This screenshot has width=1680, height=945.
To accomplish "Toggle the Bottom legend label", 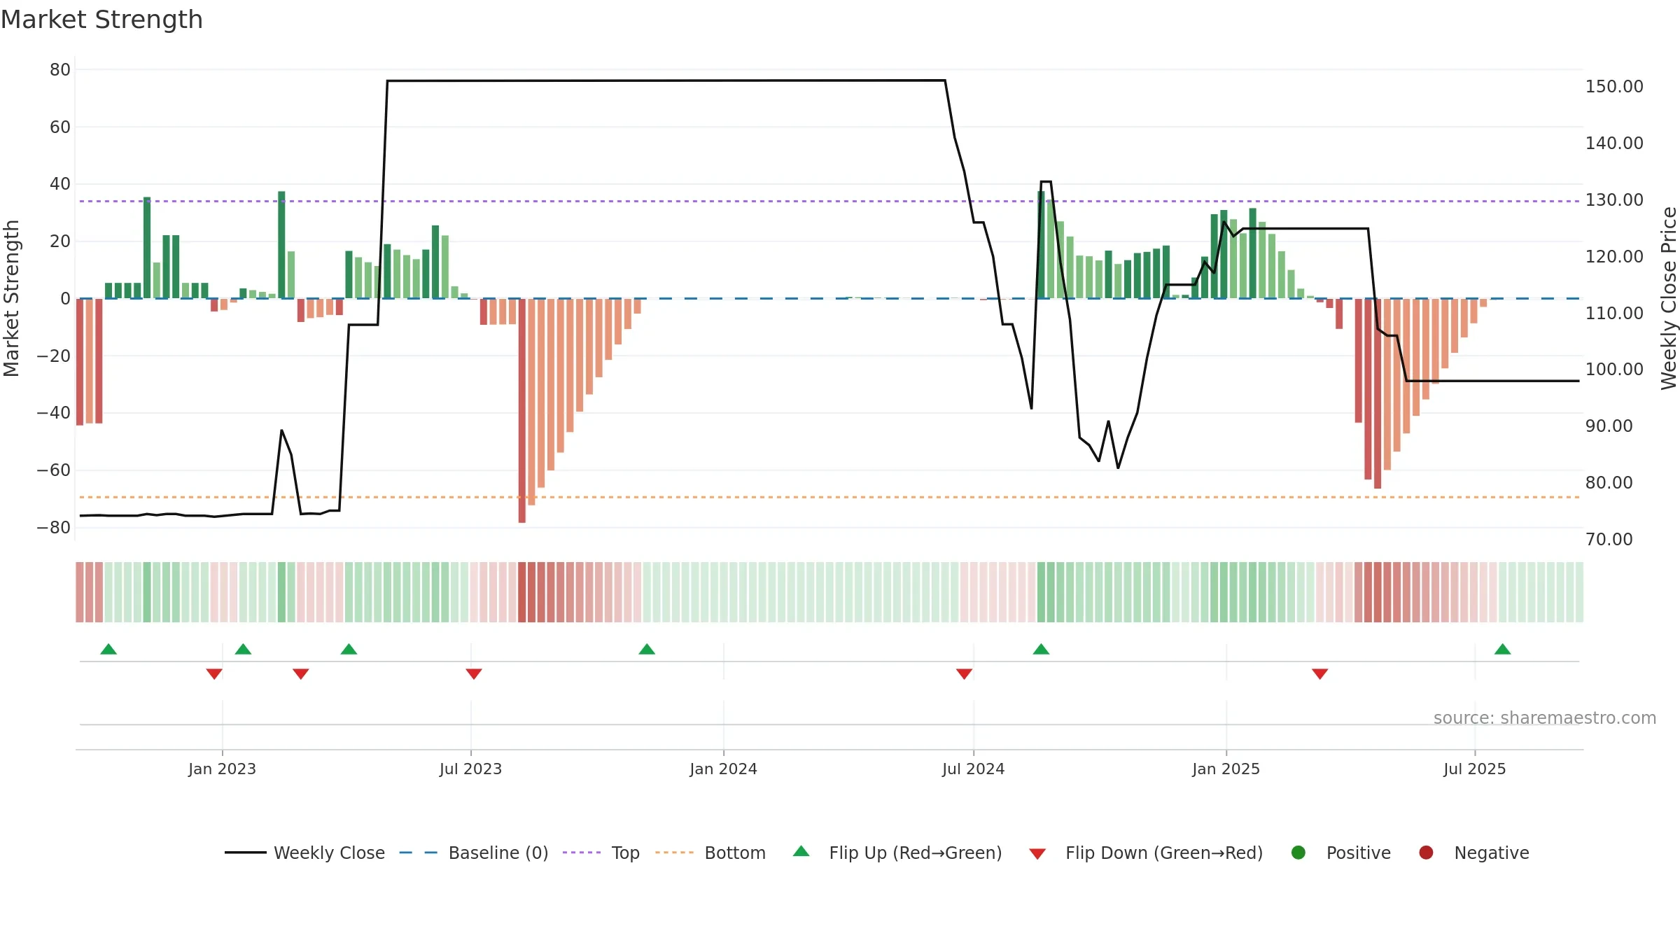I will pyautogui.click(x=735, y=853).
